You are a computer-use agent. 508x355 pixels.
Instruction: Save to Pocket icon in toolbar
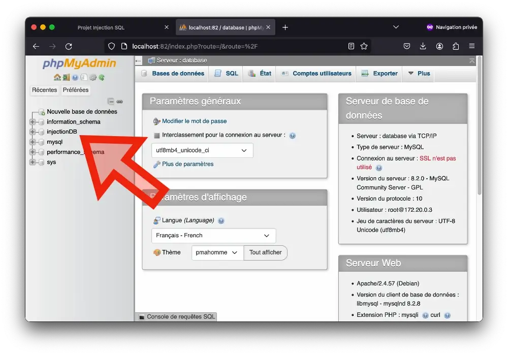tap(407, 46)
